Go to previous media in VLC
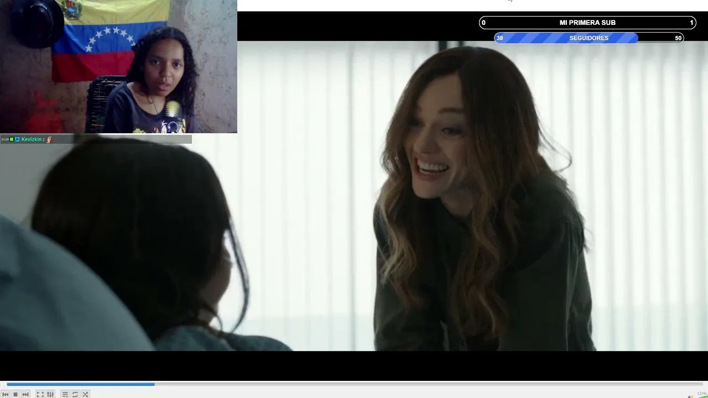This screenshot has height=398, width=708. tap(5, 394)
